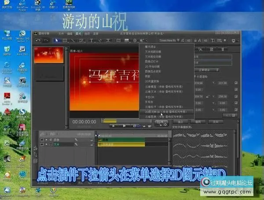Choose 2D图元转3D from plugin menu

click(x=166, y=111)
